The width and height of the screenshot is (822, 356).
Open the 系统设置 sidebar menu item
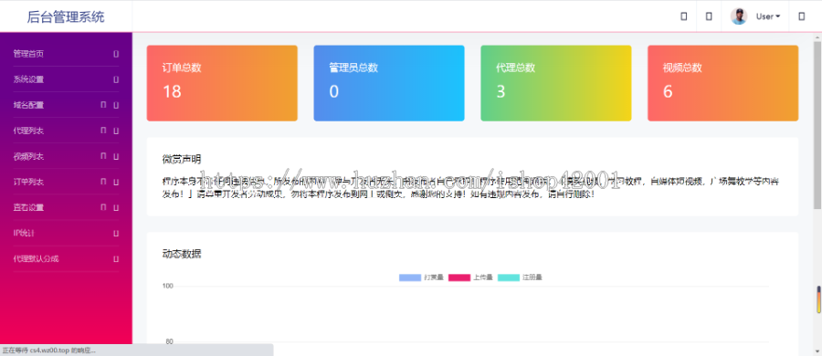[66, 79]
